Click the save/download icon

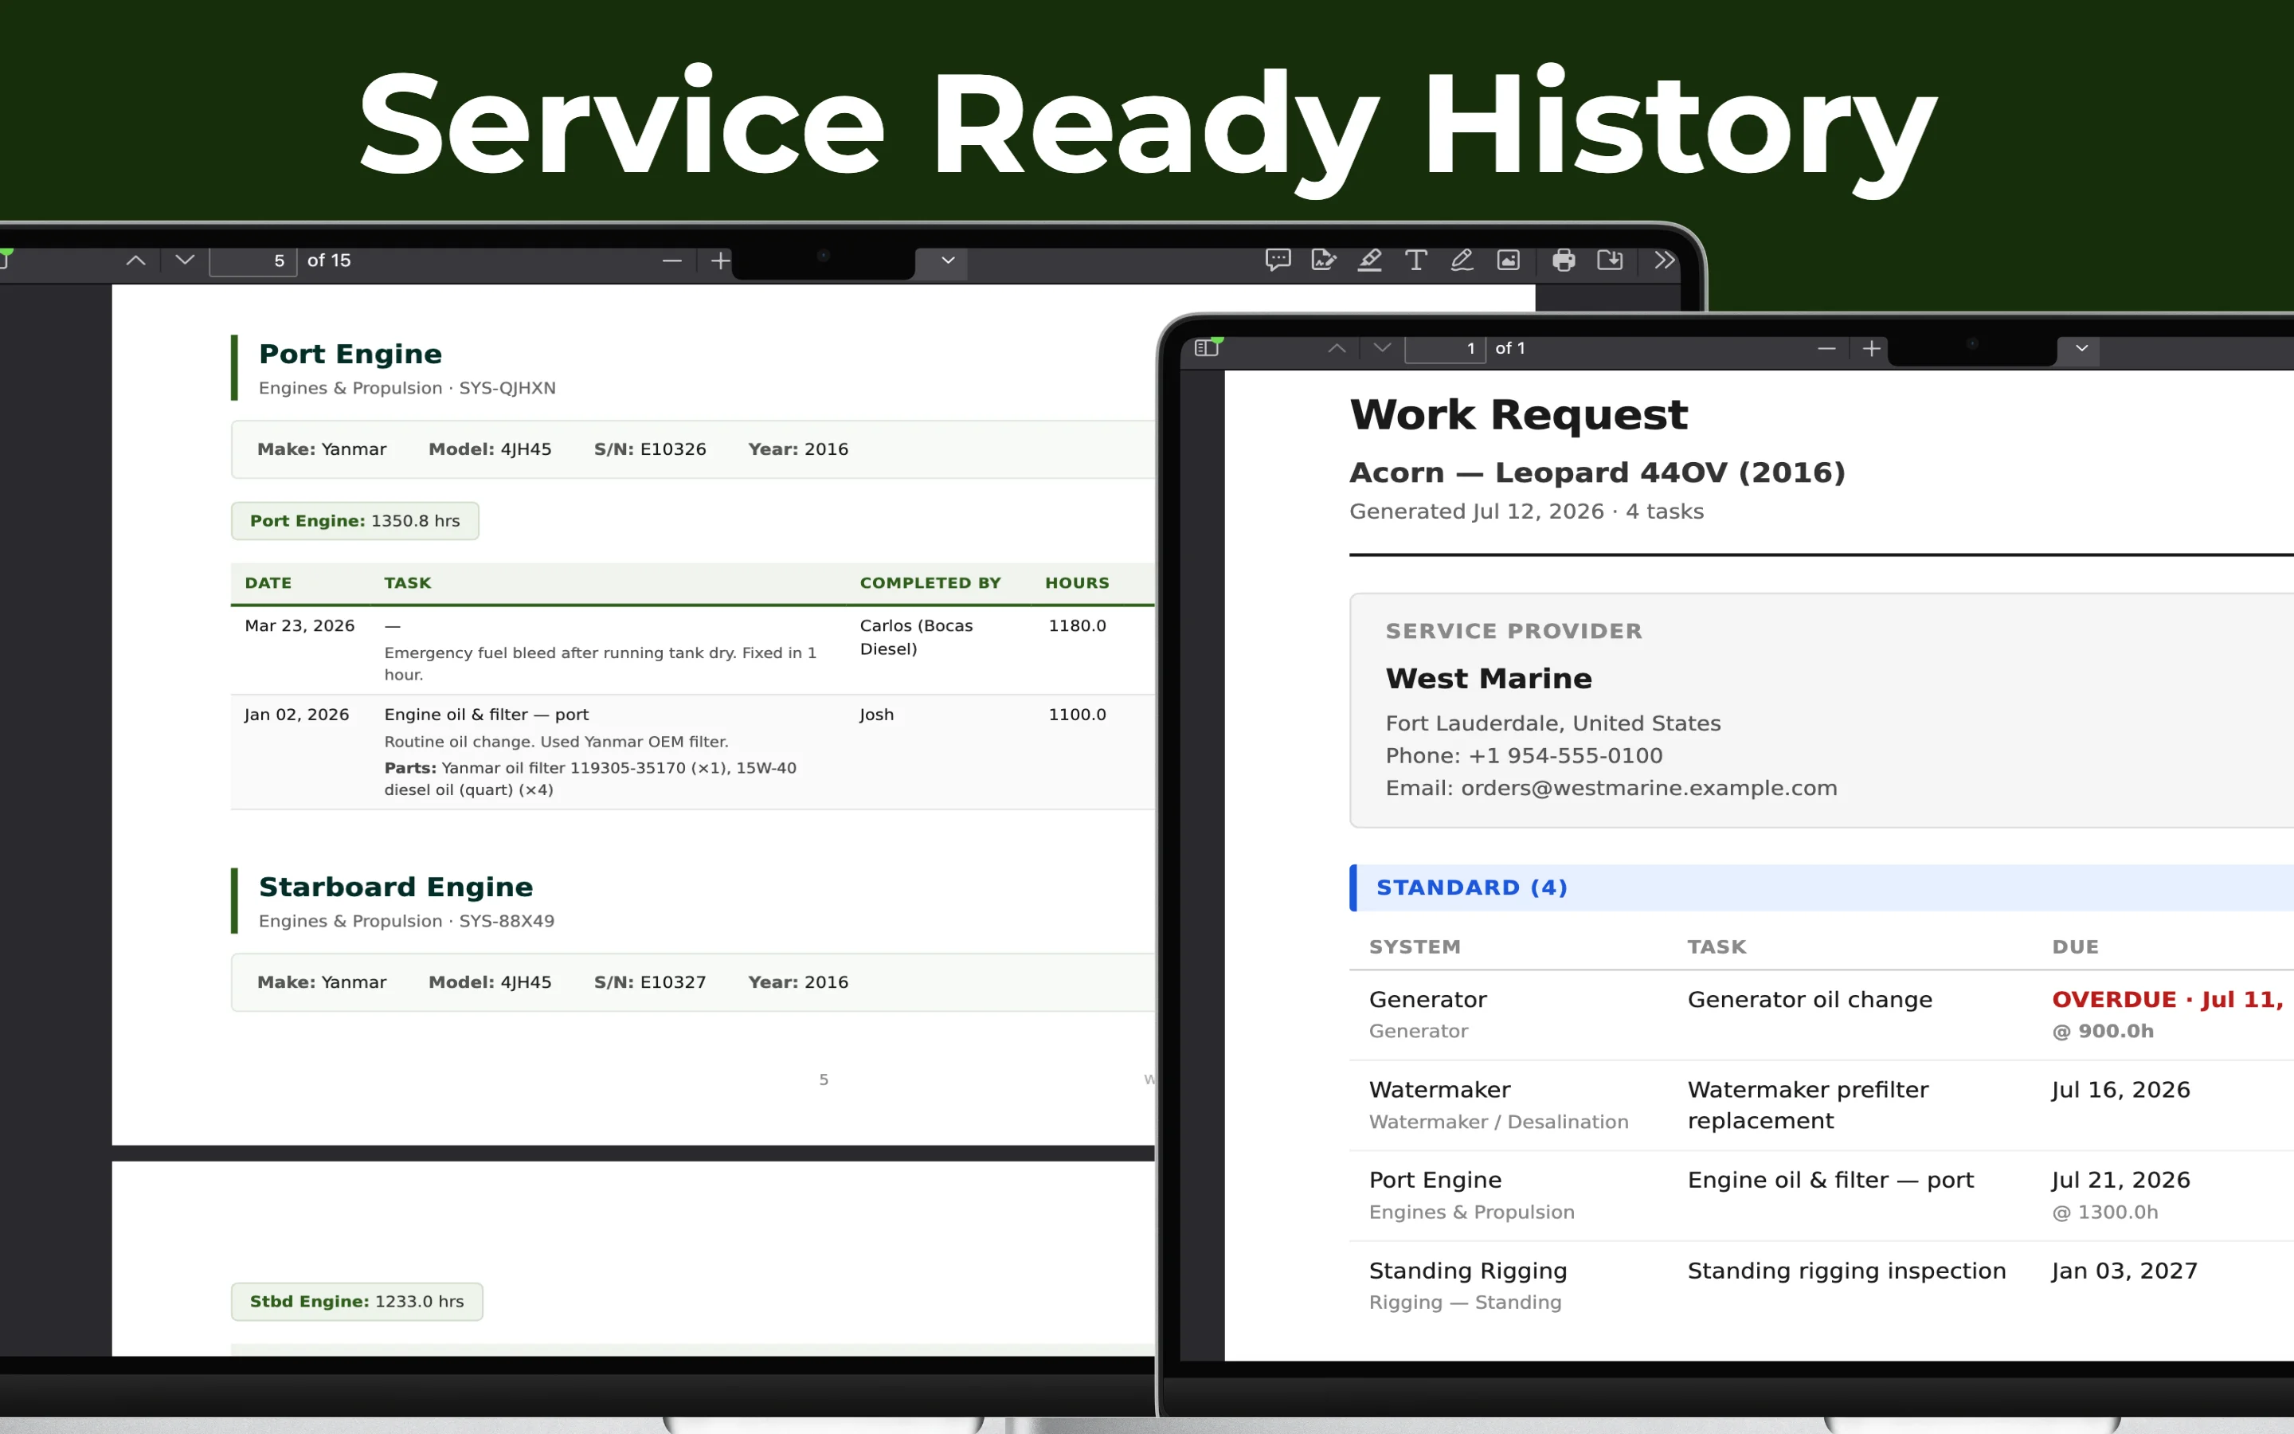pyautogui.click(x=1610, y=260)
